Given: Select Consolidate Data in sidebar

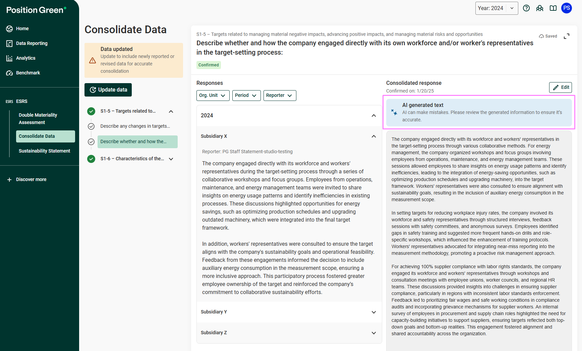Looking at the screenshot, I should point(46,136).
